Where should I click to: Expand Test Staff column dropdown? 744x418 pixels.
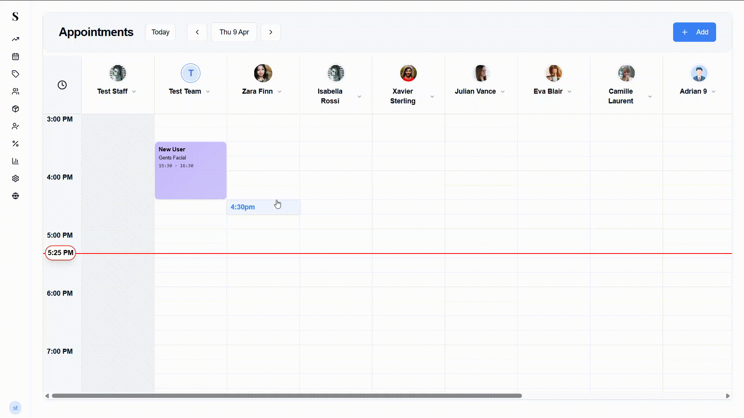134,92
